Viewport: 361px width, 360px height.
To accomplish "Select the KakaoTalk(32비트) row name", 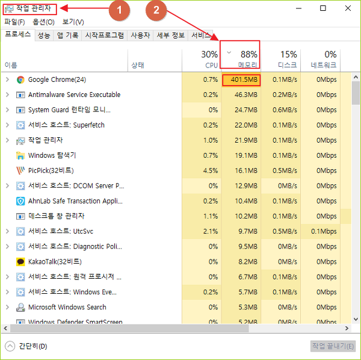I will tap(55, 262).
